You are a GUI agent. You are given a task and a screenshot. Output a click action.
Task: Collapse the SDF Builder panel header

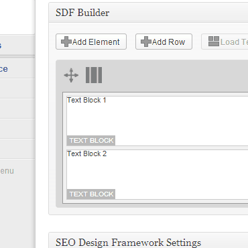coord(148,13)
